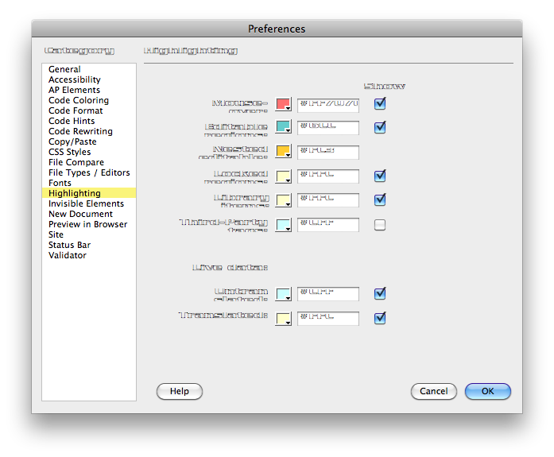Cancel the Preferences dialog

(434, 391)
